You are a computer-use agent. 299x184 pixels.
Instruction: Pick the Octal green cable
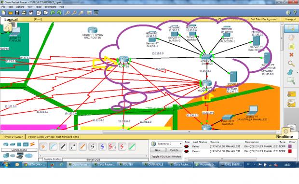pos(132,146)
